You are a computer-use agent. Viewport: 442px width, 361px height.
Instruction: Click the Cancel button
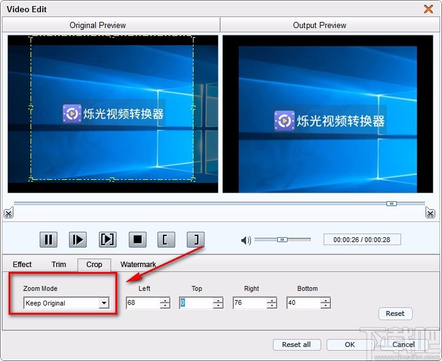tap(404, 345)
